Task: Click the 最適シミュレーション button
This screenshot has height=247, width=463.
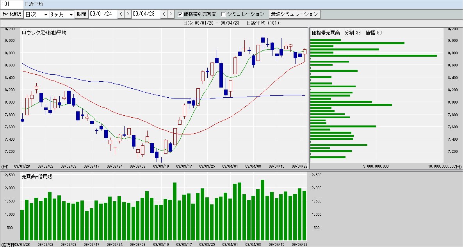Action: (294, 14)
